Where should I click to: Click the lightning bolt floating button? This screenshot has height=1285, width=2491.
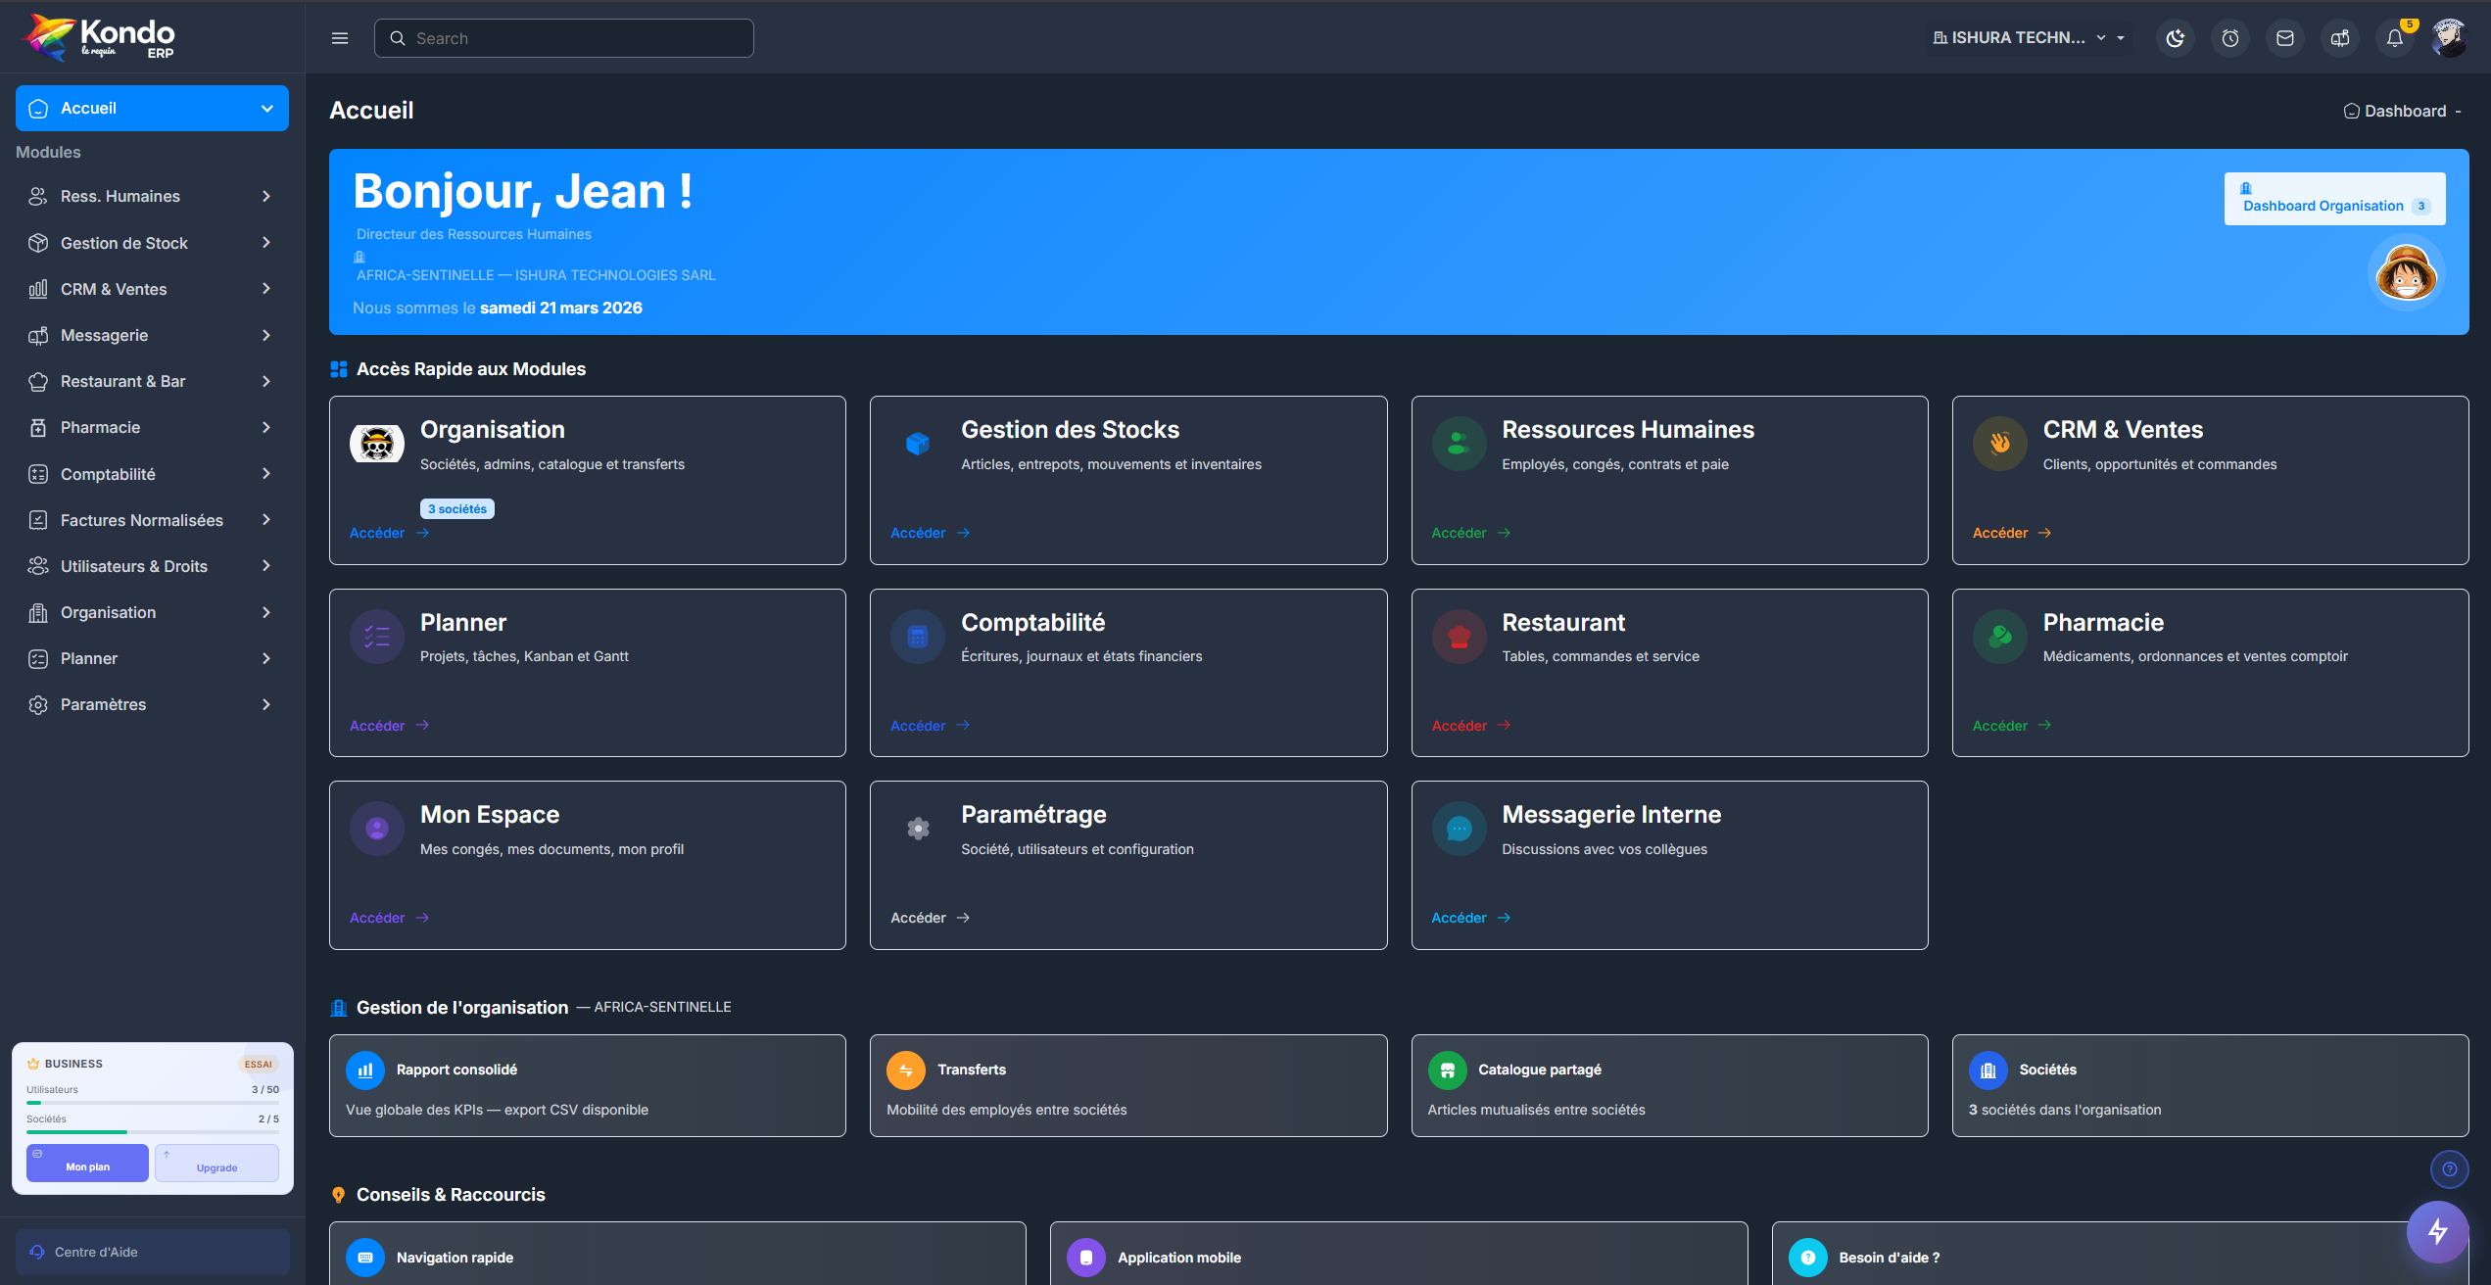[2437, 1231]
